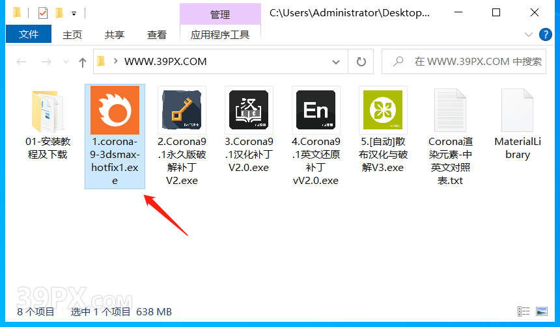Switch to large icons view in status bar
Image resolution: width=560 pixels, height=327 pixels.
click(x=542, y=311)
